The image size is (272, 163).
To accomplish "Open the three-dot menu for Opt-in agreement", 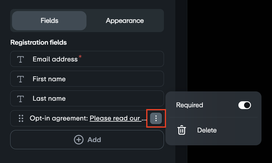I will tap(156, 118).
